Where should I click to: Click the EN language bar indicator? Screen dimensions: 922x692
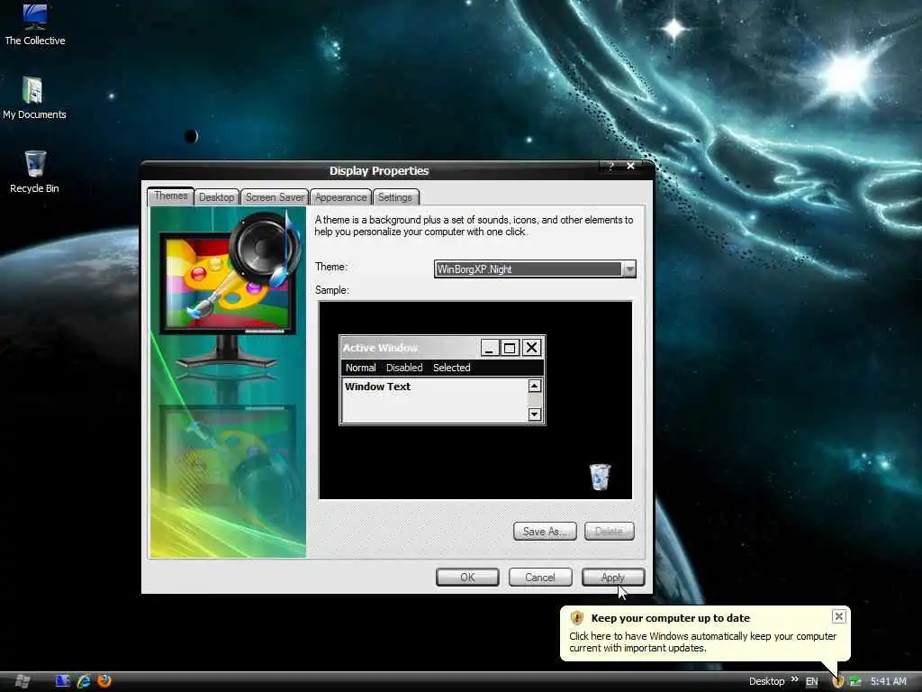(812, 681)
